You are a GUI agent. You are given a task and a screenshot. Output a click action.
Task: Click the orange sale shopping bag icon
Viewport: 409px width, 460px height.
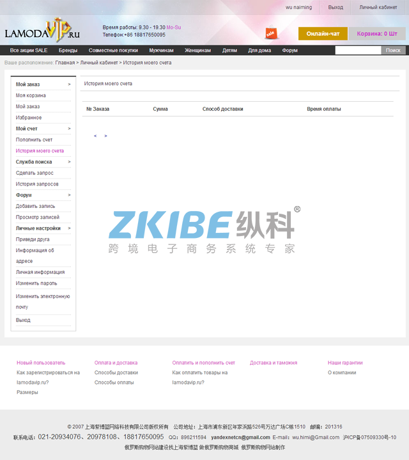tap(271, 33)
